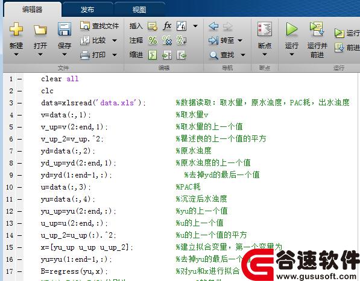Set breakpoint dash on line 15
Viewport: 360px width, 281px height.
point(20,247)
